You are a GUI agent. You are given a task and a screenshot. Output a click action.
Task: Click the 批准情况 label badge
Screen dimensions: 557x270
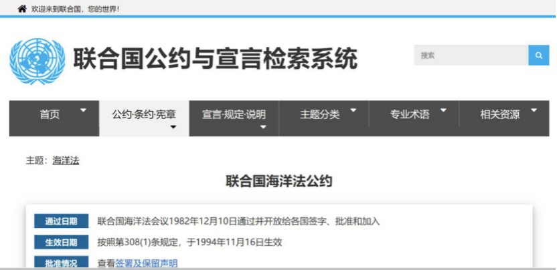point(61,262)
